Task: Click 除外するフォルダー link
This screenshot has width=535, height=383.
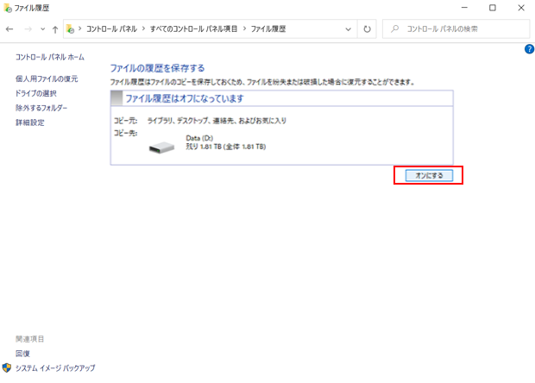Action: coord(41,108)
